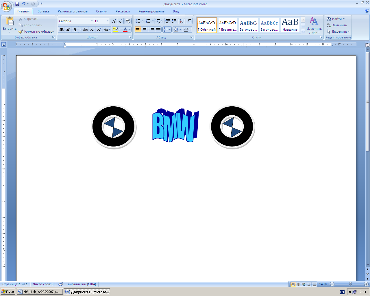Center align text
The width and height of the screenshot is (370, 296).
pyautogui.click(x=145, y=29)
